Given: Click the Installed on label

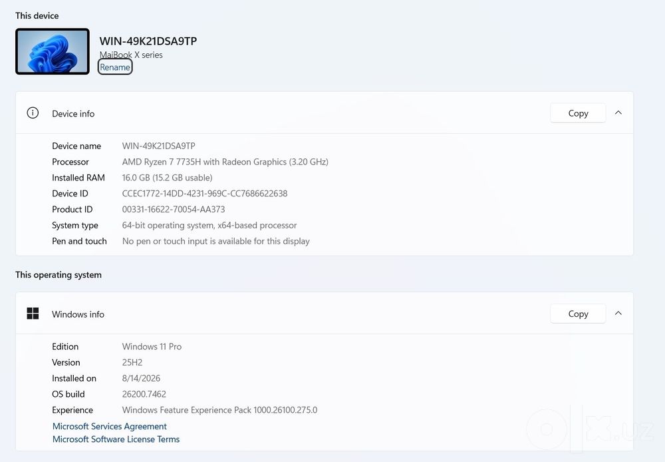Looking at the screenshot, I should (x=74, y=378).
